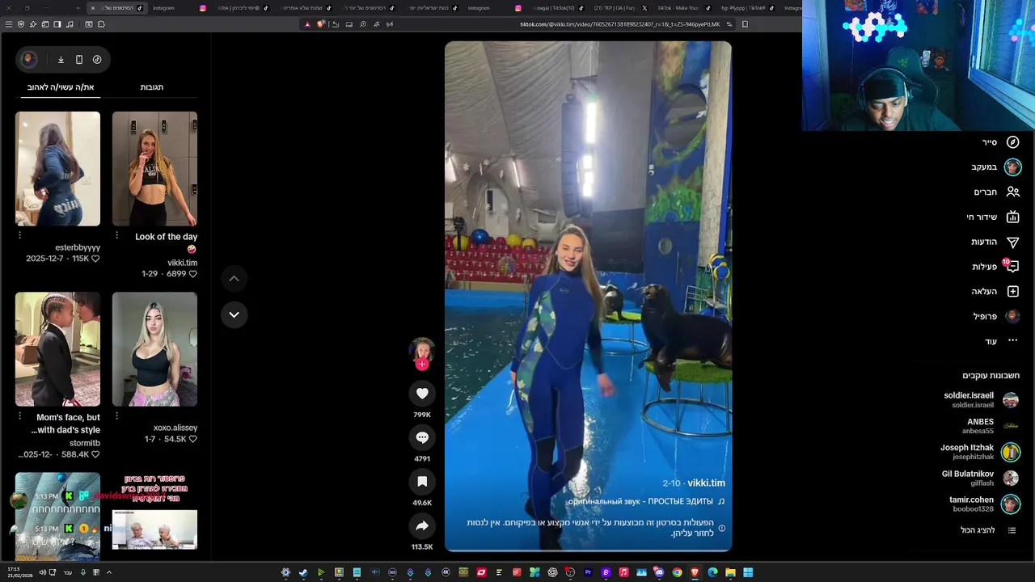Screen dimensions: 1035x582
Task: Open the Friends (חברים) sidebar item
Action: (995, 192)
